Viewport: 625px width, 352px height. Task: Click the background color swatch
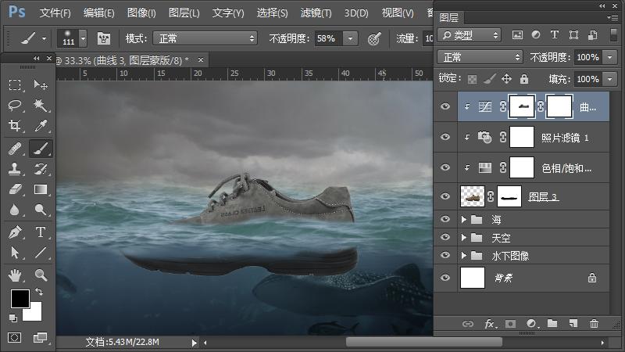[34, 314]
